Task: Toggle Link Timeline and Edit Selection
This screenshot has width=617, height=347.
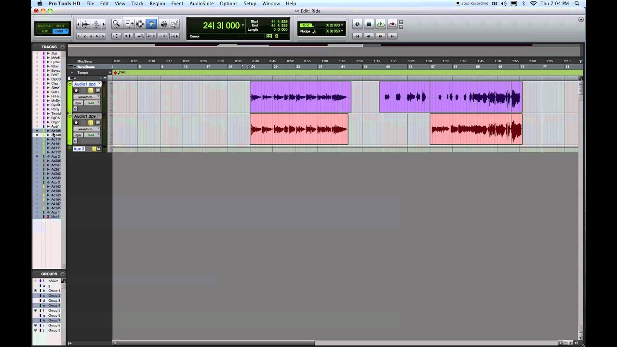Action: tap(151, 36)
